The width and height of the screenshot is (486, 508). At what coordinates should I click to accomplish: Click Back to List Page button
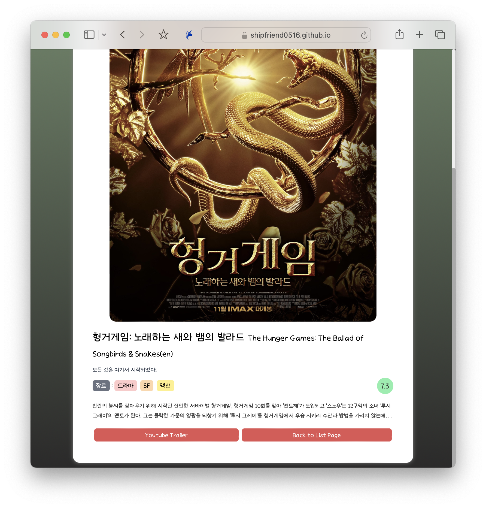[317, 435]
